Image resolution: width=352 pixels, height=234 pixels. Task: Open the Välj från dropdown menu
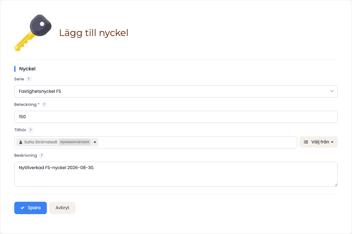click(319, 142)
